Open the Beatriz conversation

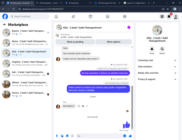(26, 32)
